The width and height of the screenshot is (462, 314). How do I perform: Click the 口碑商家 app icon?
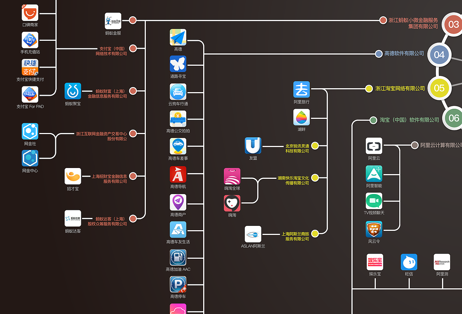click(30, 13)
